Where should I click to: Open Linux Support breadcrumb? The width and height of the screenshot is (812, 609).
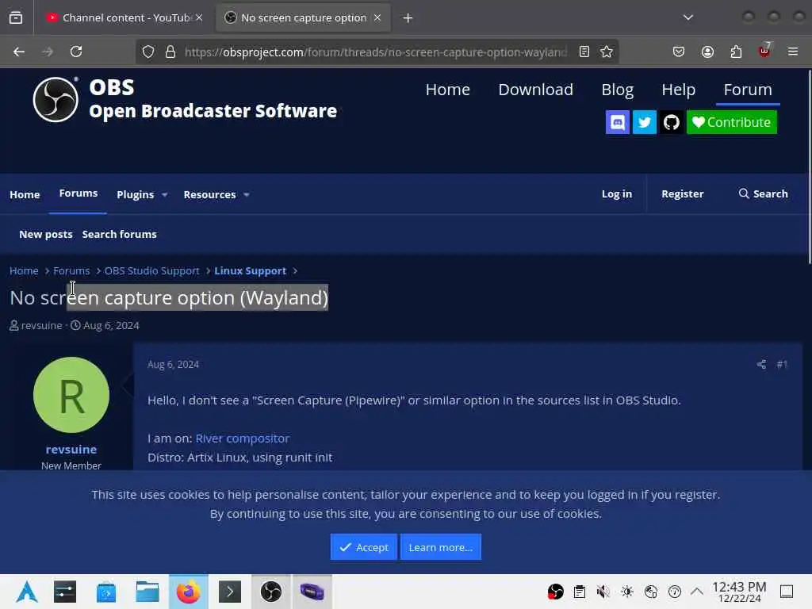click(250, 271)
